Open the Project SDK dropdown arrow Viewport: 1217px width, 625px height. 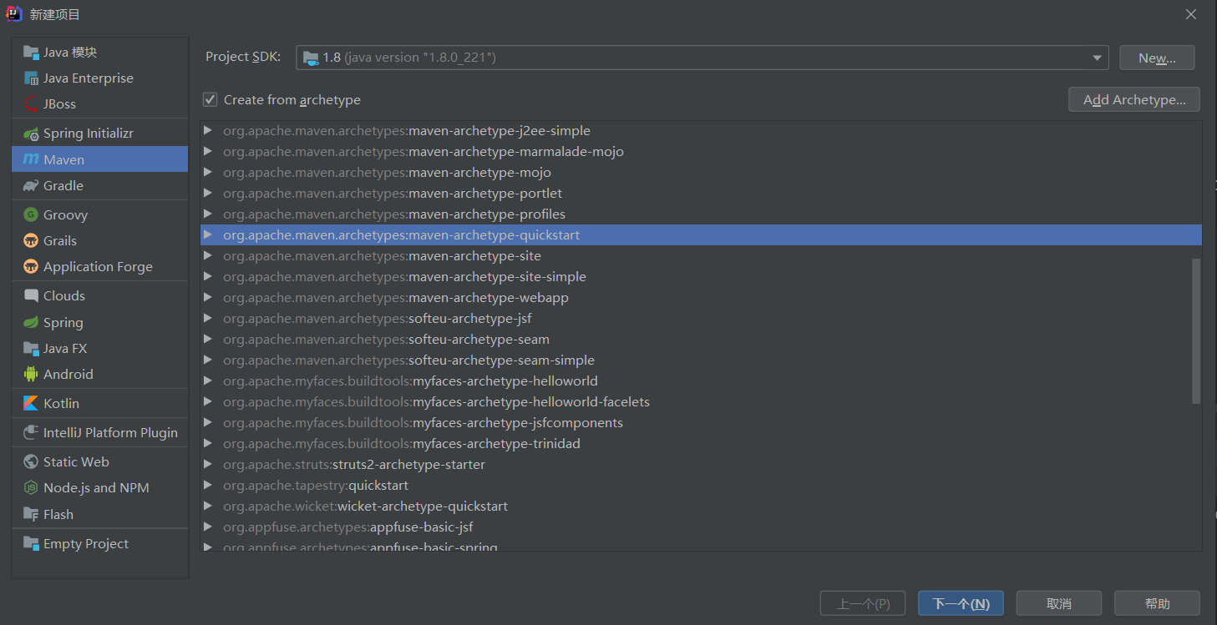[1097, 58]
